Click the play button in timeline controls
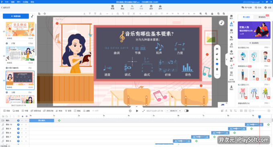The height and width of the screenshot is (147, 273). click(x=137, y=111)
